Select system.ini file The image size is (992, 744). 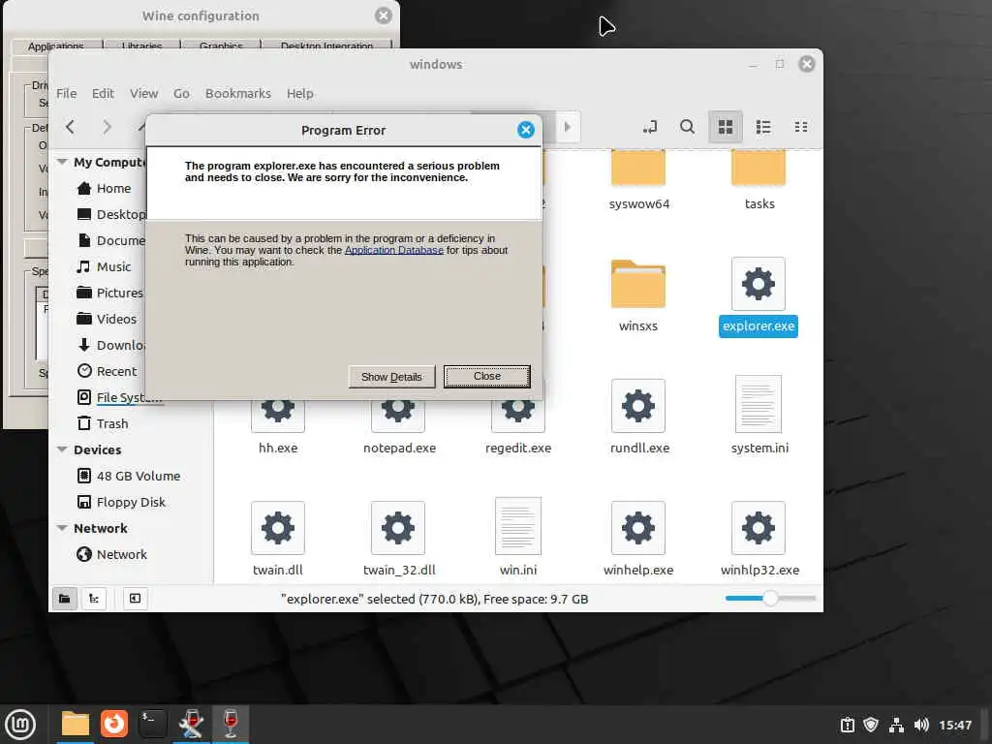click(x=759, y=415)
